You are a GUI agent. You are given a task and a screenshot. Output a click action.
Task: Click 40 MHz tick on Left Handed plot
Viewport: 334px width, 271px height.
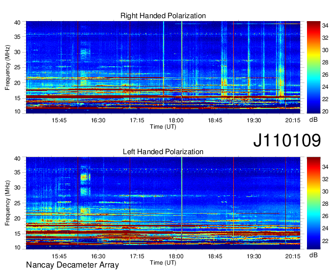17,159
